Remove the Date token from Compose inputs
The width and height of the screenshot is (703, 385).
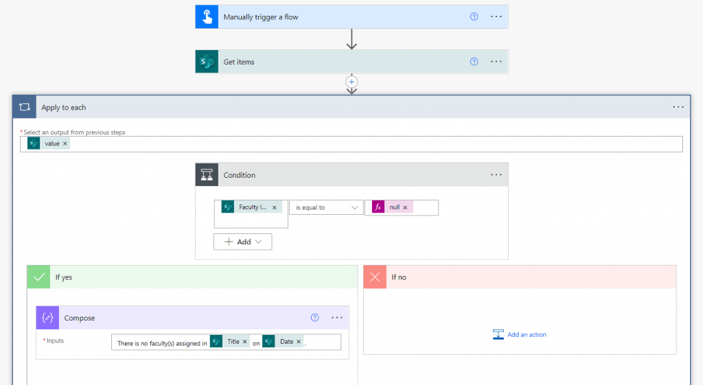pos(299,342)
